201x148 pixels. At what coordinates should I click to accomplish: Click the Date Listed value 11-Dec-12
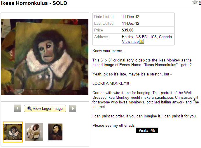(130, 17)
